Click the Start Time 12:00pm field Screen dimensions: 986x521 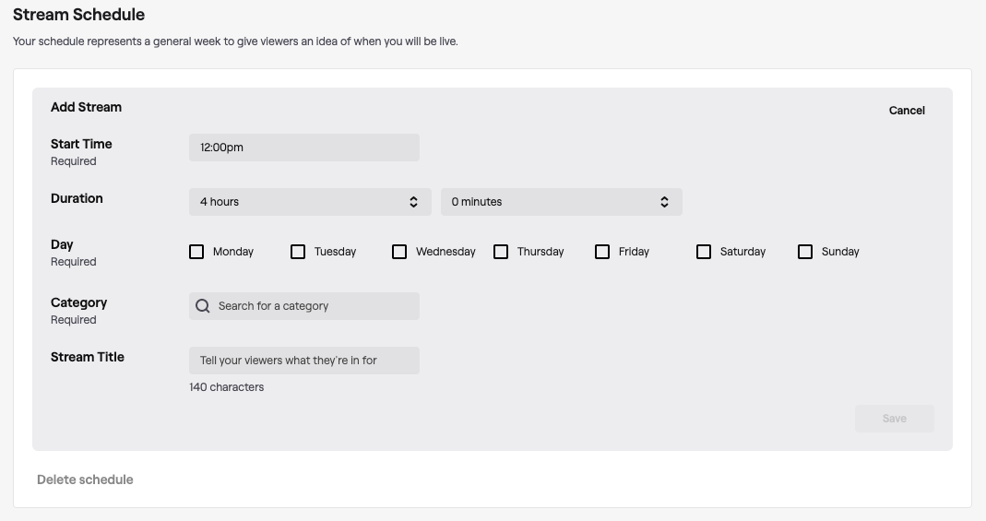click(303, 148)
